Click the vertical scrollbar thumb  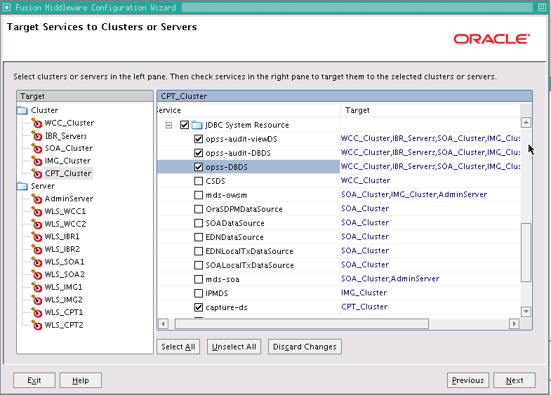point(526,252)
